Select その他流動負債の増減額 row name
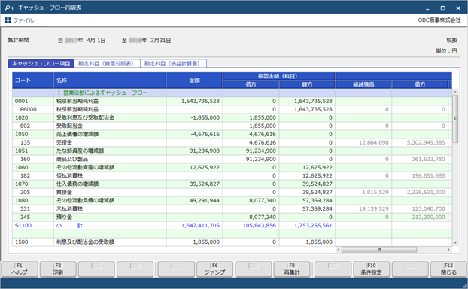Image resolution: width=468 pixels, height=289 pixels. pyautogui.click(x=85, y=201)
